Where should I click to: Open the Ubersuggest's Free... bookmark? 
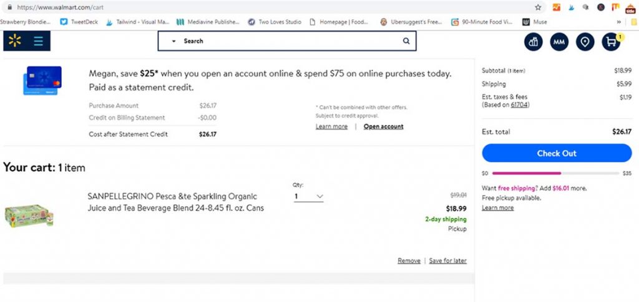tap(411, 22)
